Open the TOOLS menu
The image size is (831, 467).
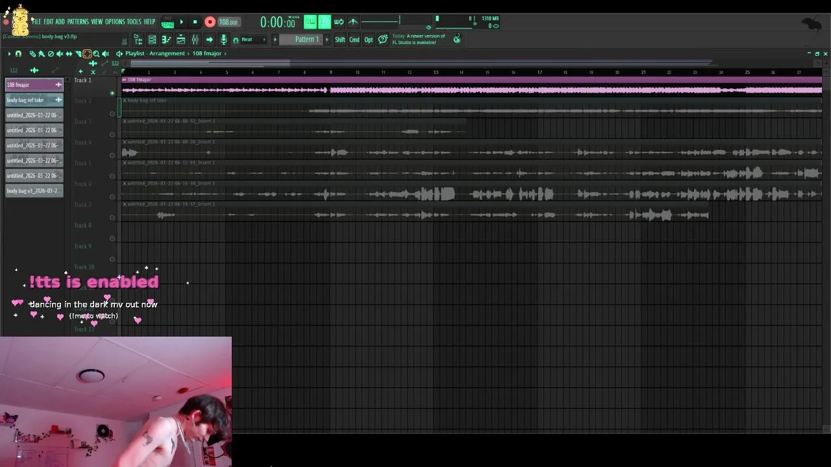pyautogui.click(x=134, y=21)
